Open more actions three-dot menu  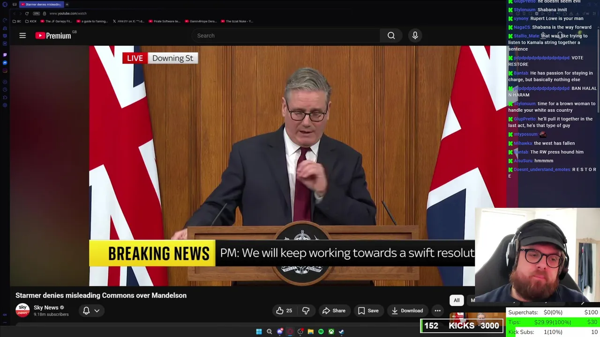tap(437, 311)
